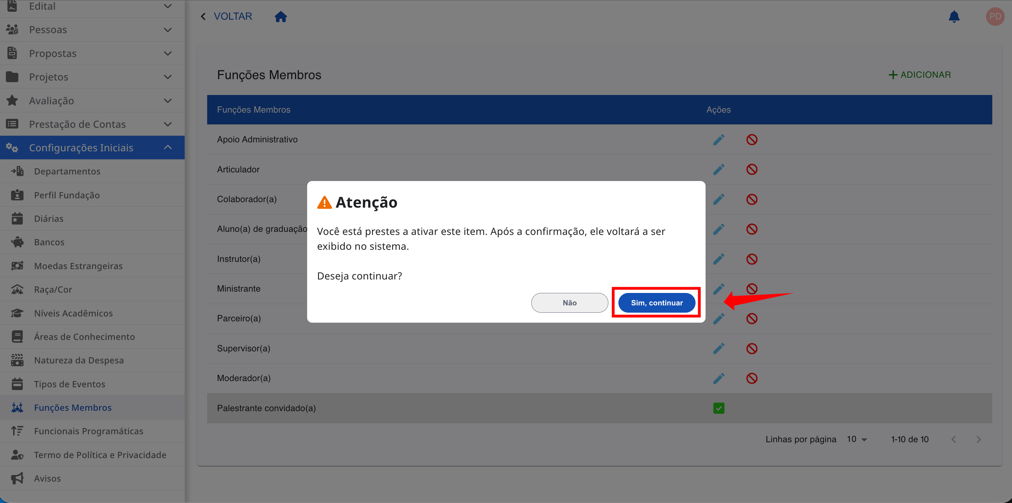Edit the Apoio Administrativo row pencil

pos(719,140)
